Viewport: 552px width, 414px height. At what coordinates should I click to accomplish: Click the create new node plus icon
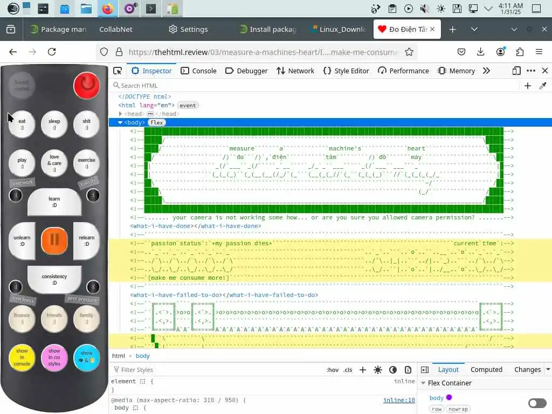tap(528, 86)
